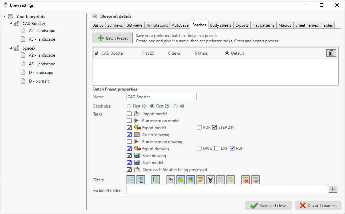Add a new Batch Preset
This screenshot has width=345, height=214.
pos(113,38)
